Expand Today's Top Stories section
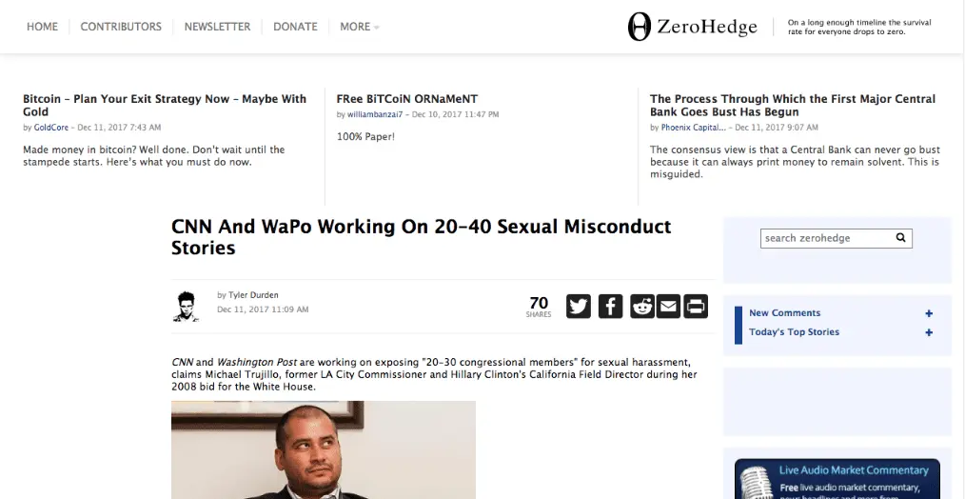 (929, 332)
